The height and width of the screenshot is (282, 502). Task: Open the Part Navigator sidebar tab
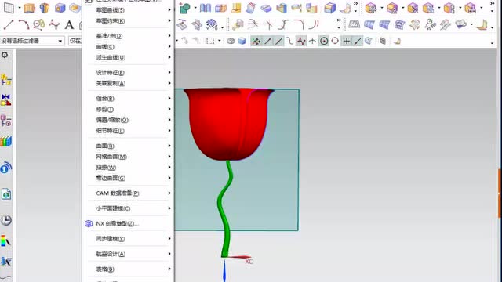click(6, 121)
